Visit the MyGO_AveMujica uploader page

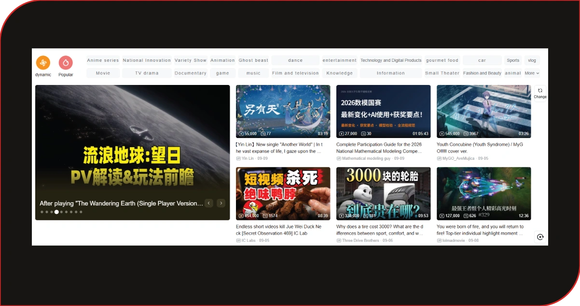point(458,158)
